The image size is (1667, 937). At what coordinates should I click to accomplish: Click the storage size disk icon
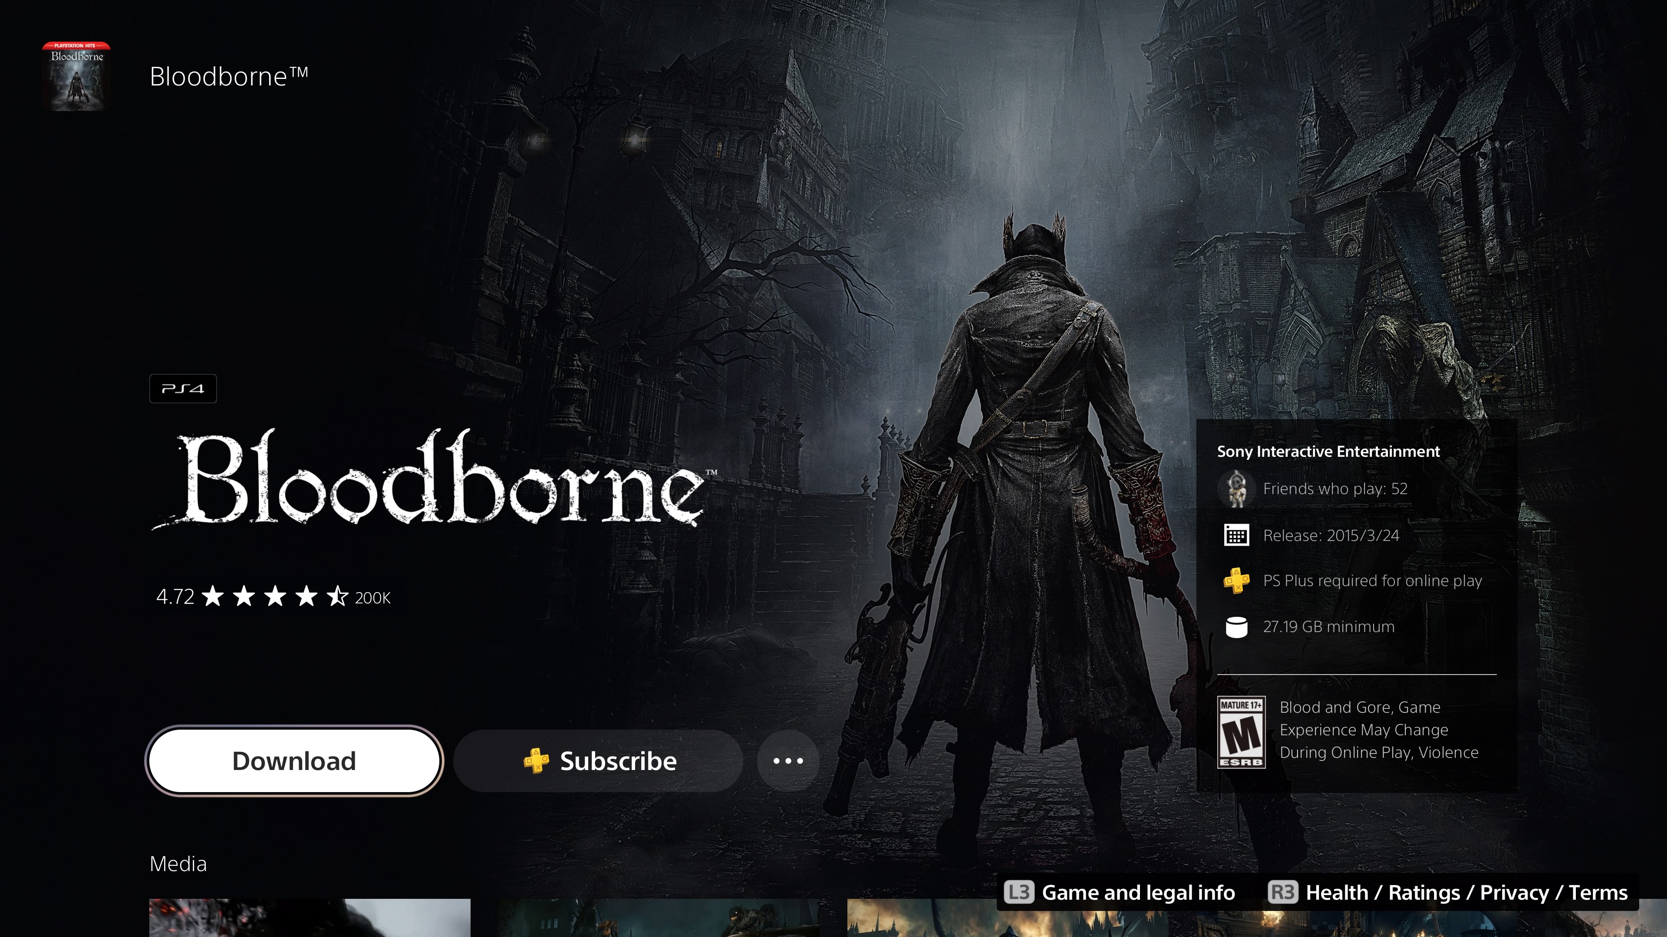1236,627
